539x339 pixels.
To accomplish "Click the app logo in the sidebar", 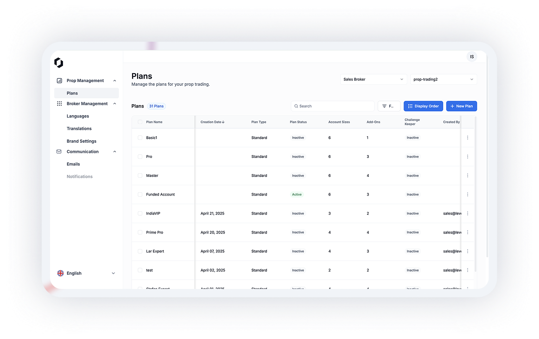I will pos(59,63).
